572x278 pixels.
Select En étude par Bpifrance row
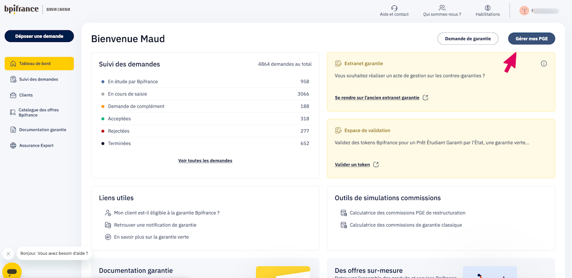[x=205, y=82]
